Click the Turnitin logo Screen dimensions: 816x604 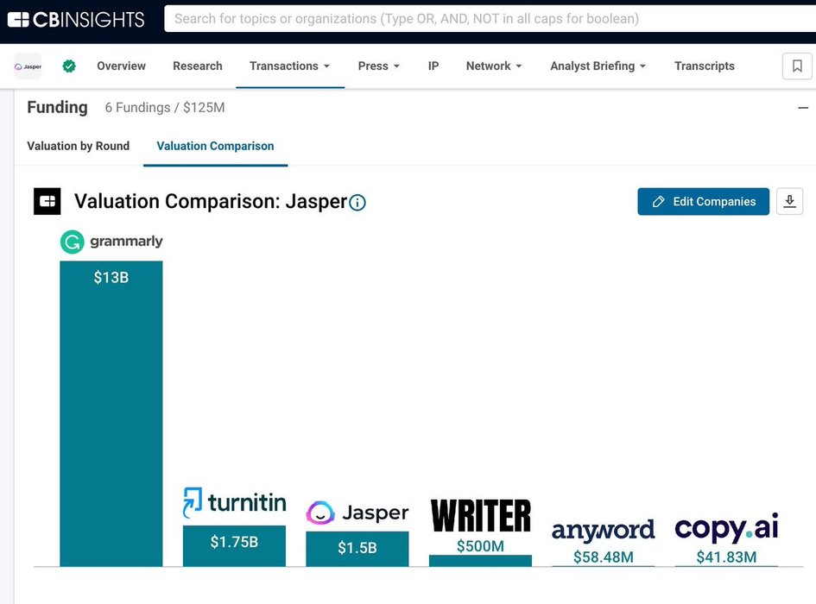(x=234, y=502)
